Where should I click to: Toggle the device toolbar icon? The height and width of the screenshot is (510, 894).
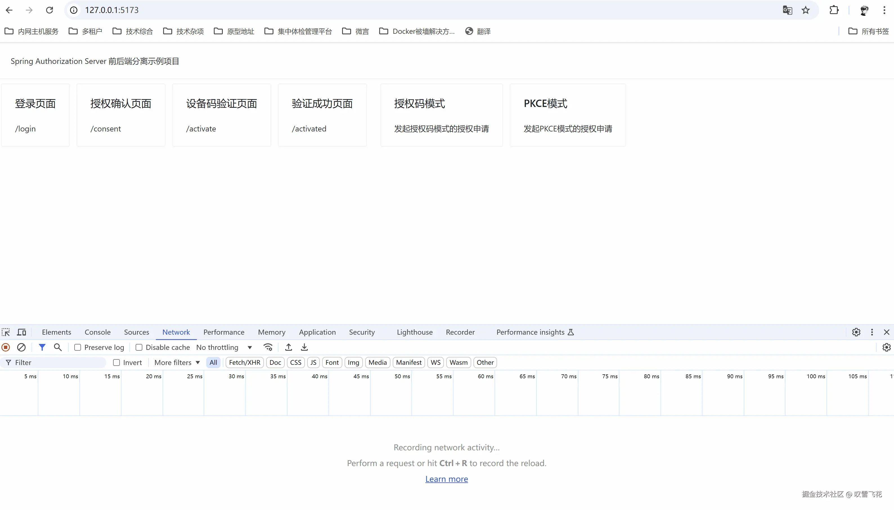(22, 332)
